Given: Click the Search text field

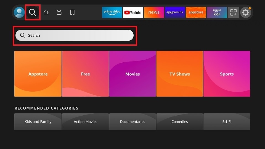Looking at the screenshot, I should click(75, 35).
